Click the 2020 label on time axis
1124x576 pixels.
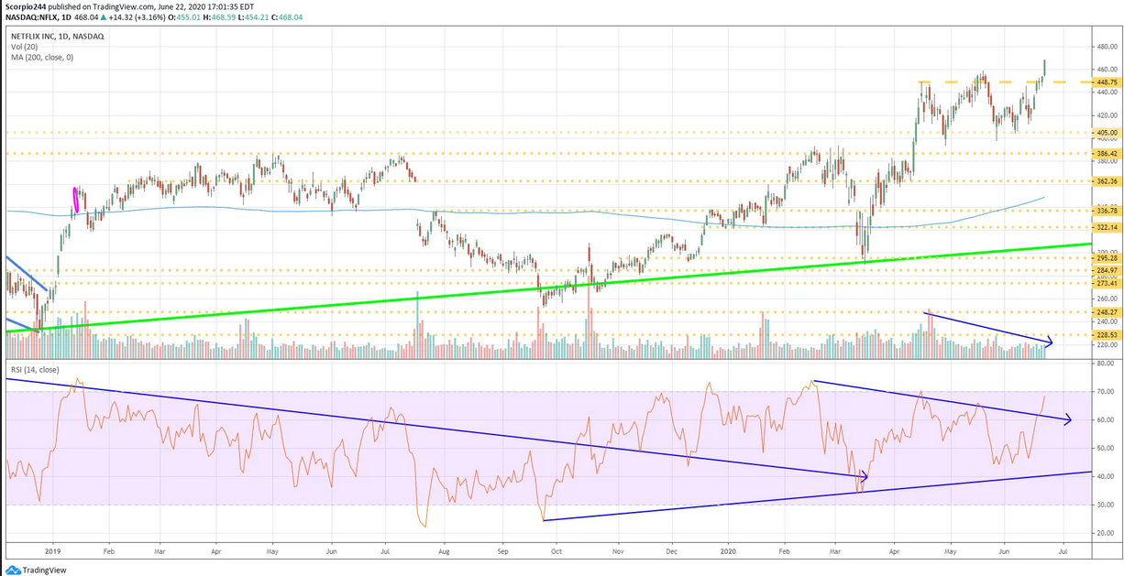[729, 553]
